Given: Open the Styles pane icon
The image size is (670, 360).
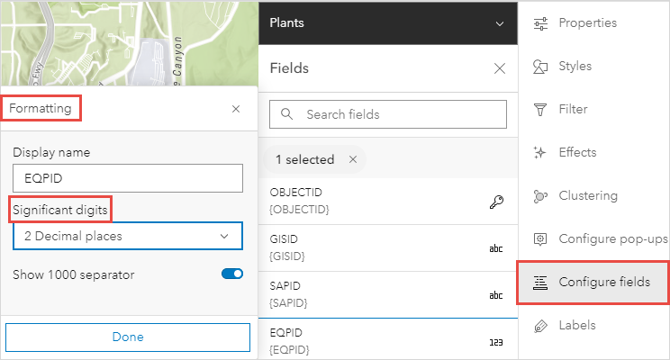Looking at the screenshot, I should point(541,67).
